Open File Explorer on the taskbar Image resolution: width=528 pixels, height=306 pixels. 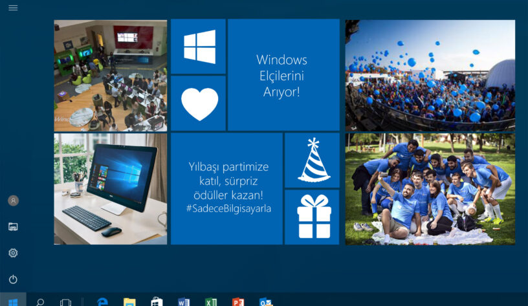pos(129,301)
